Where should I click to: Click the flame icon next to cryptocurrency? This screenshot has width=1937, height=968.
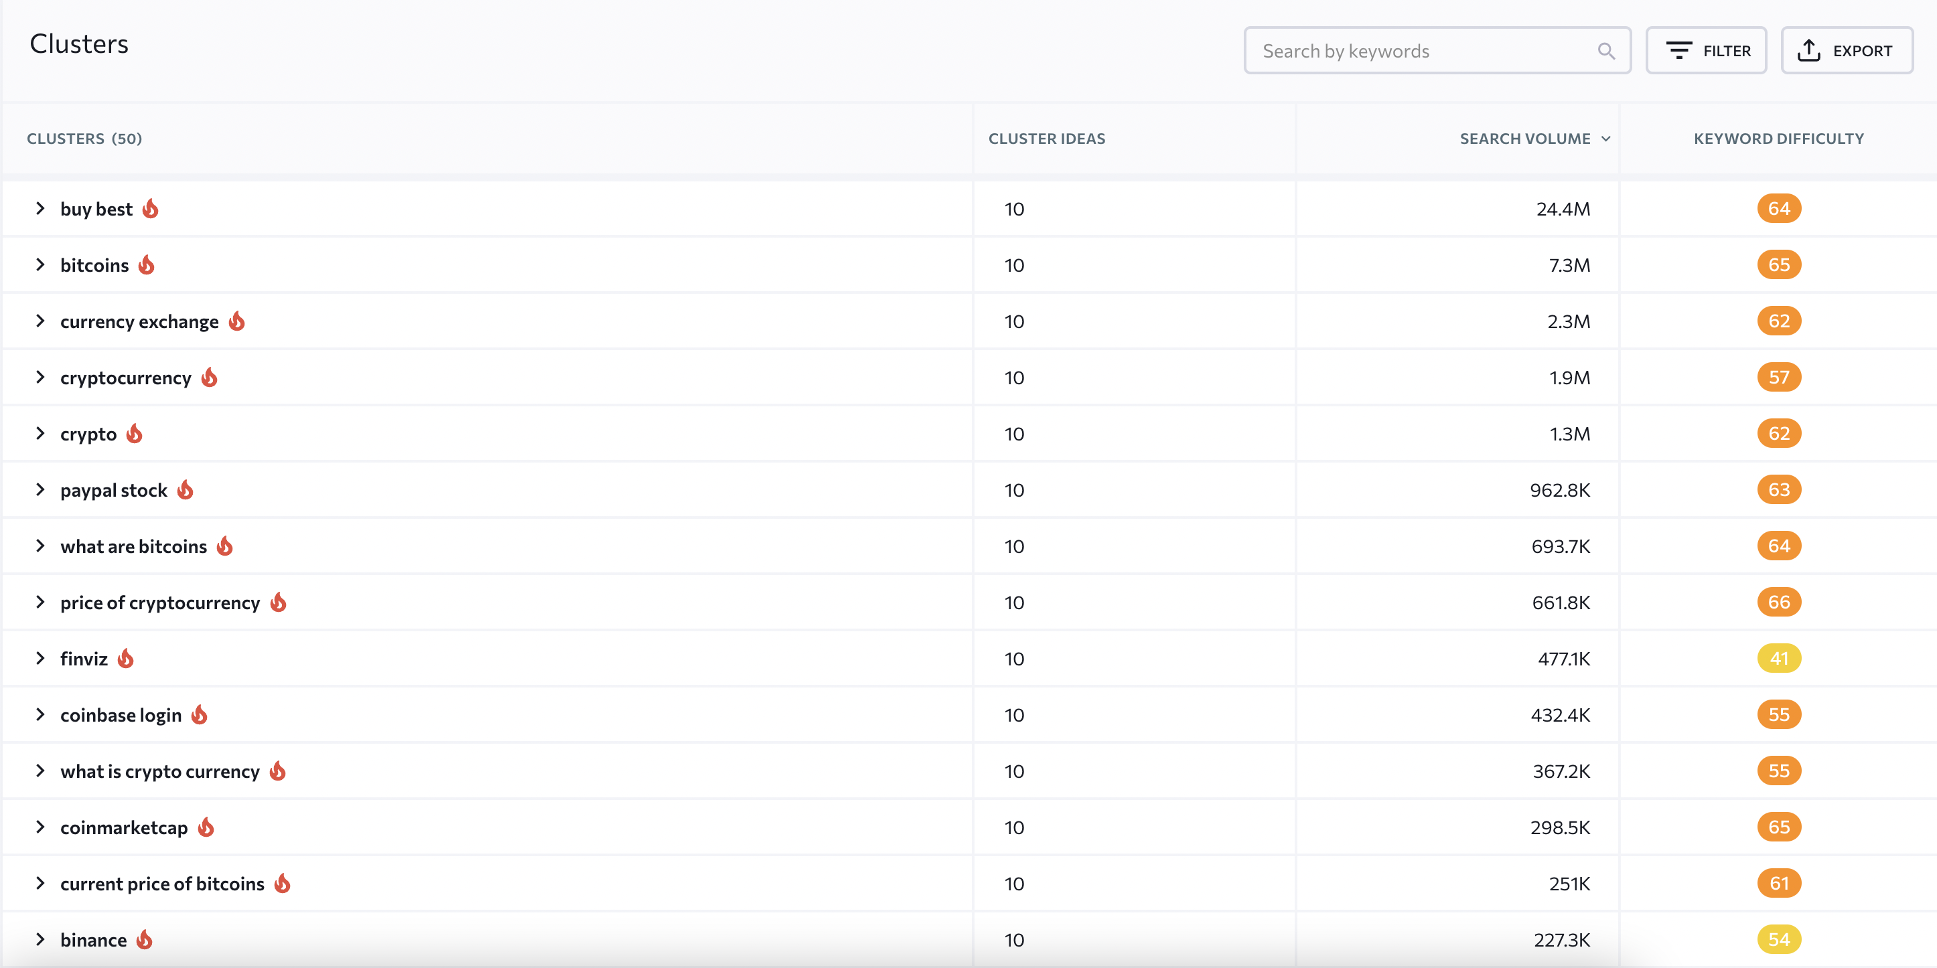pos(210,378)
